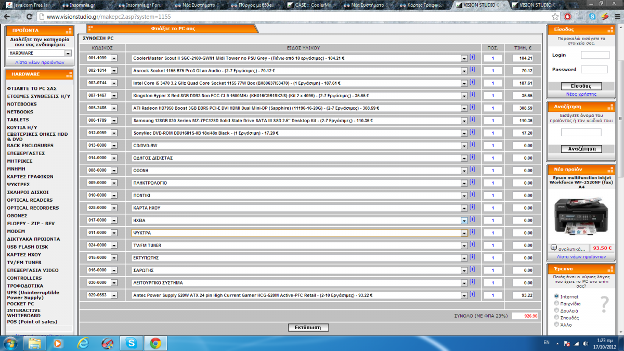Open product dropdown for ΠΛΗΚΤΡΟΛΟΓΙΟ row
Viewport: 624px width, 351px height.
464,183
